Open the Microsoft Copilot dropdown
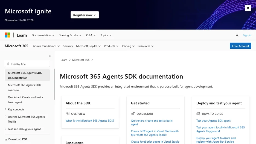 point(88,46)
